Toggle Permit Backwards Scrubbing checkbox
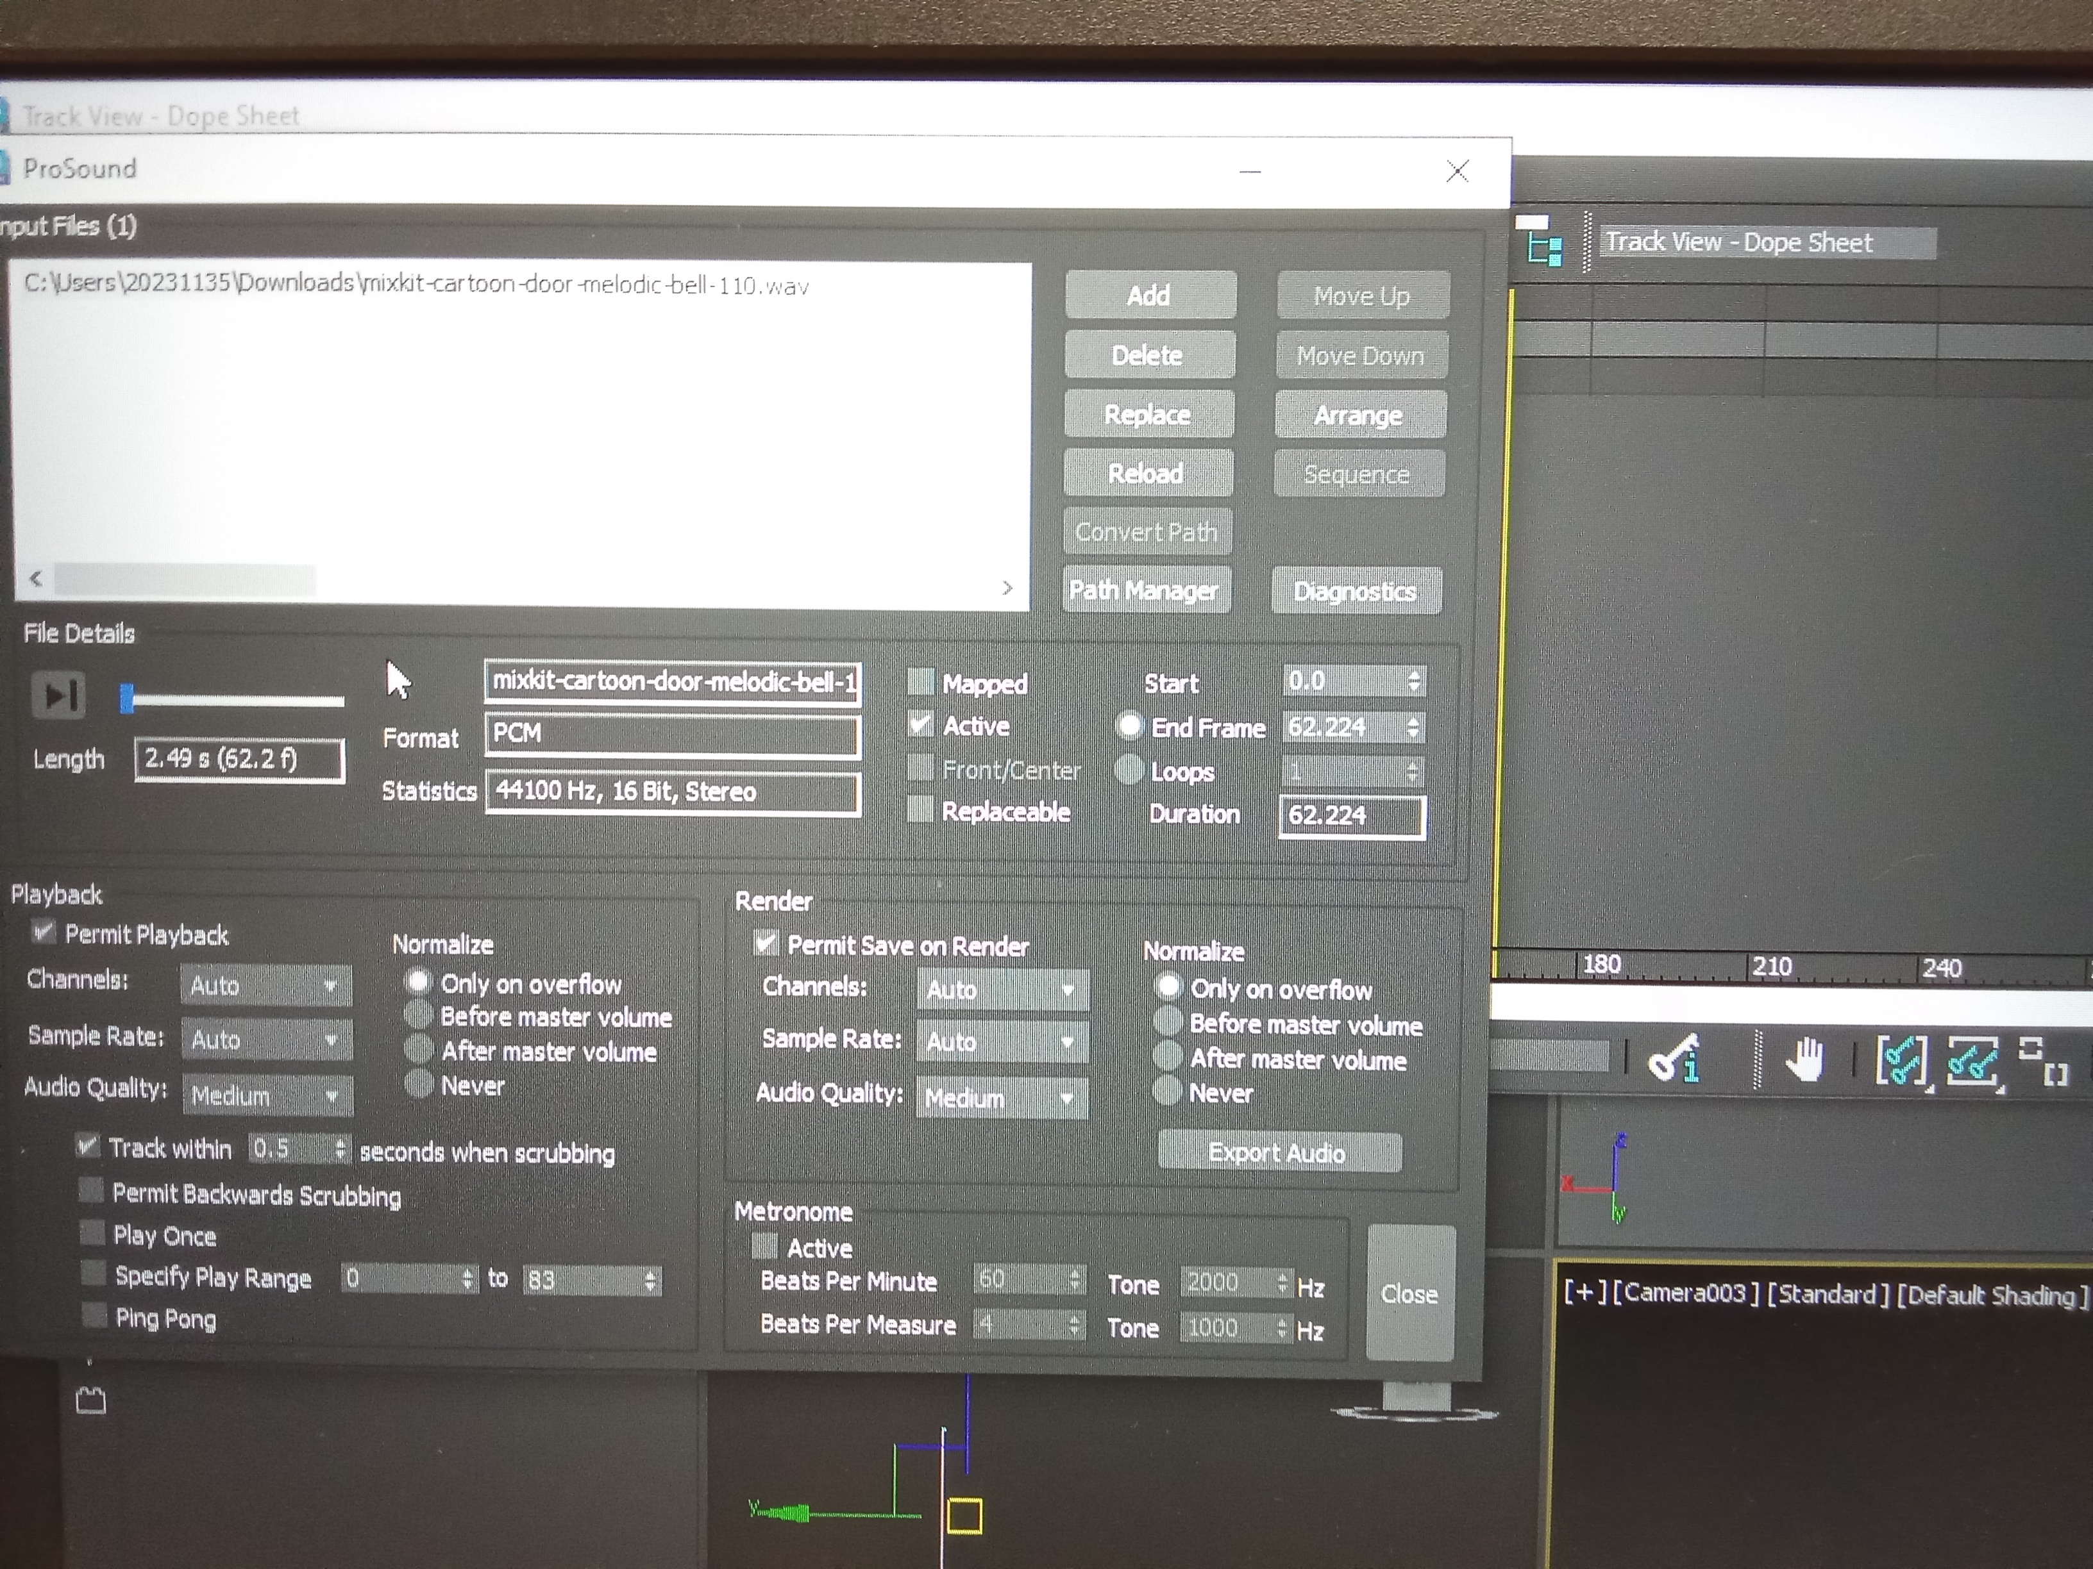The width and height of the screenshot is (2093, 1569). pyautogui.click(x=91, y=1191)
